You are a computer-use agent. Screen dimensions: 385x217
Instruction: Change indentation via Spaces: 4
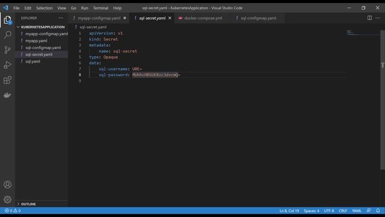click(x=312, y=210)
